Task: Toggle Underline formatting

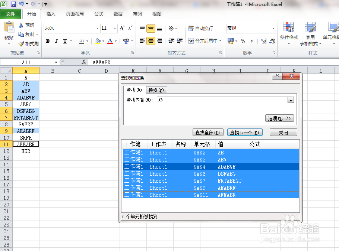Action: tap(65, 41)
